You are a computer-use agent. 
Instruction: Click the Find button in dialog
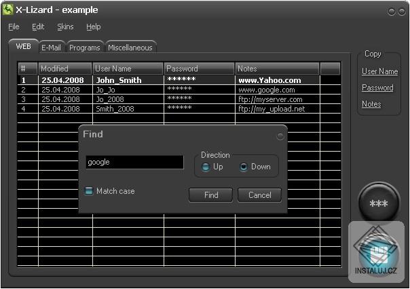210,195
